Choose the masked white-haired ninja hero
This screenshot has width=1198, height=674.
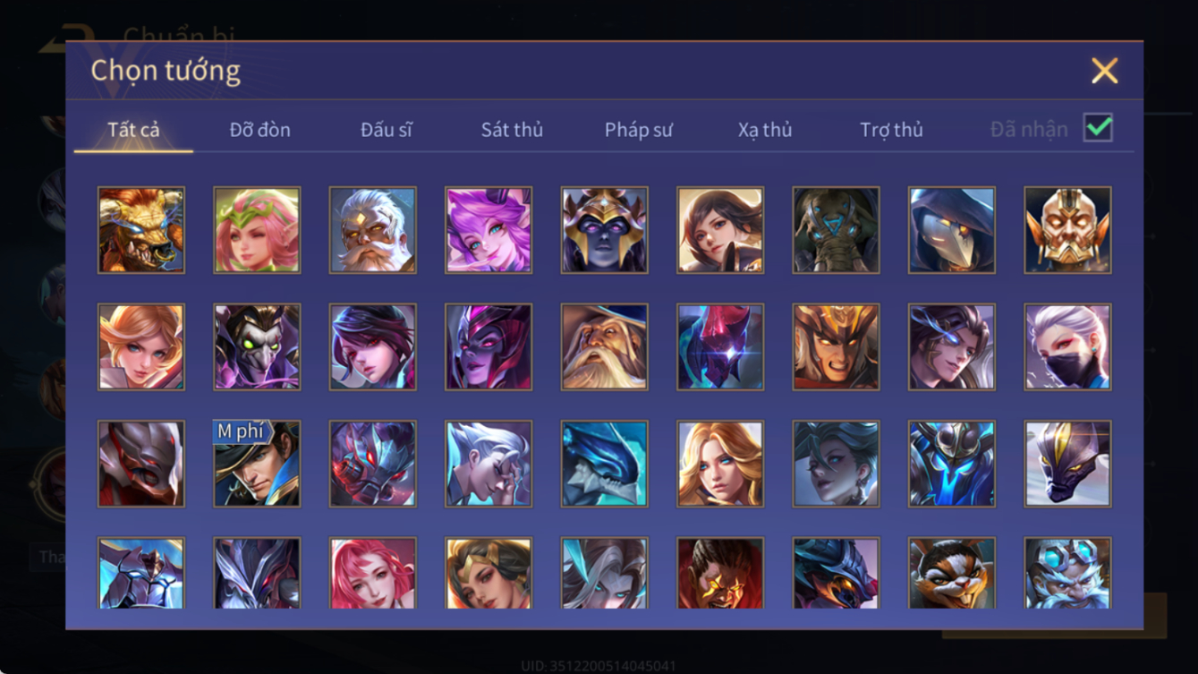pyautogui.click(x=1068, y=347)
